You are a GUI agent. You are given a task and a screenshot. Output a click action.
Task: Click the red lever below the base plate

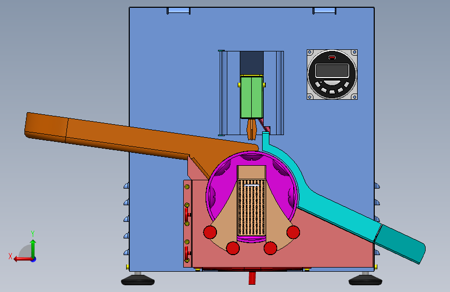pos(252,278)
